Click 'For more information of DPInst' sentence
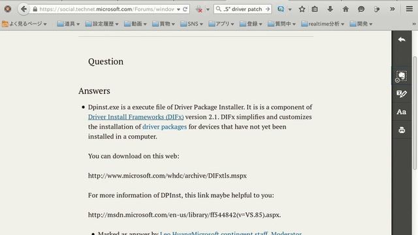 (x=181, y=195)
